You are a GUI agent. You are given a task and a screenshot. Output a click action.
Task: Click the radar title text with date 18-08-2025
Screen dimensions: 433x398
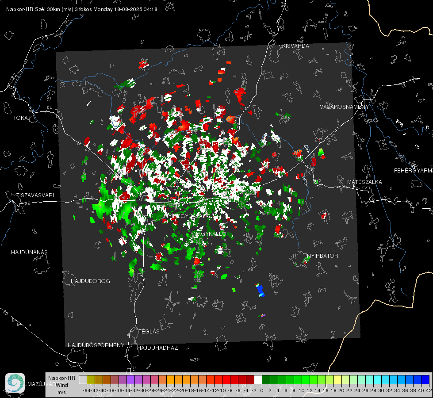[x=82, y=9]
